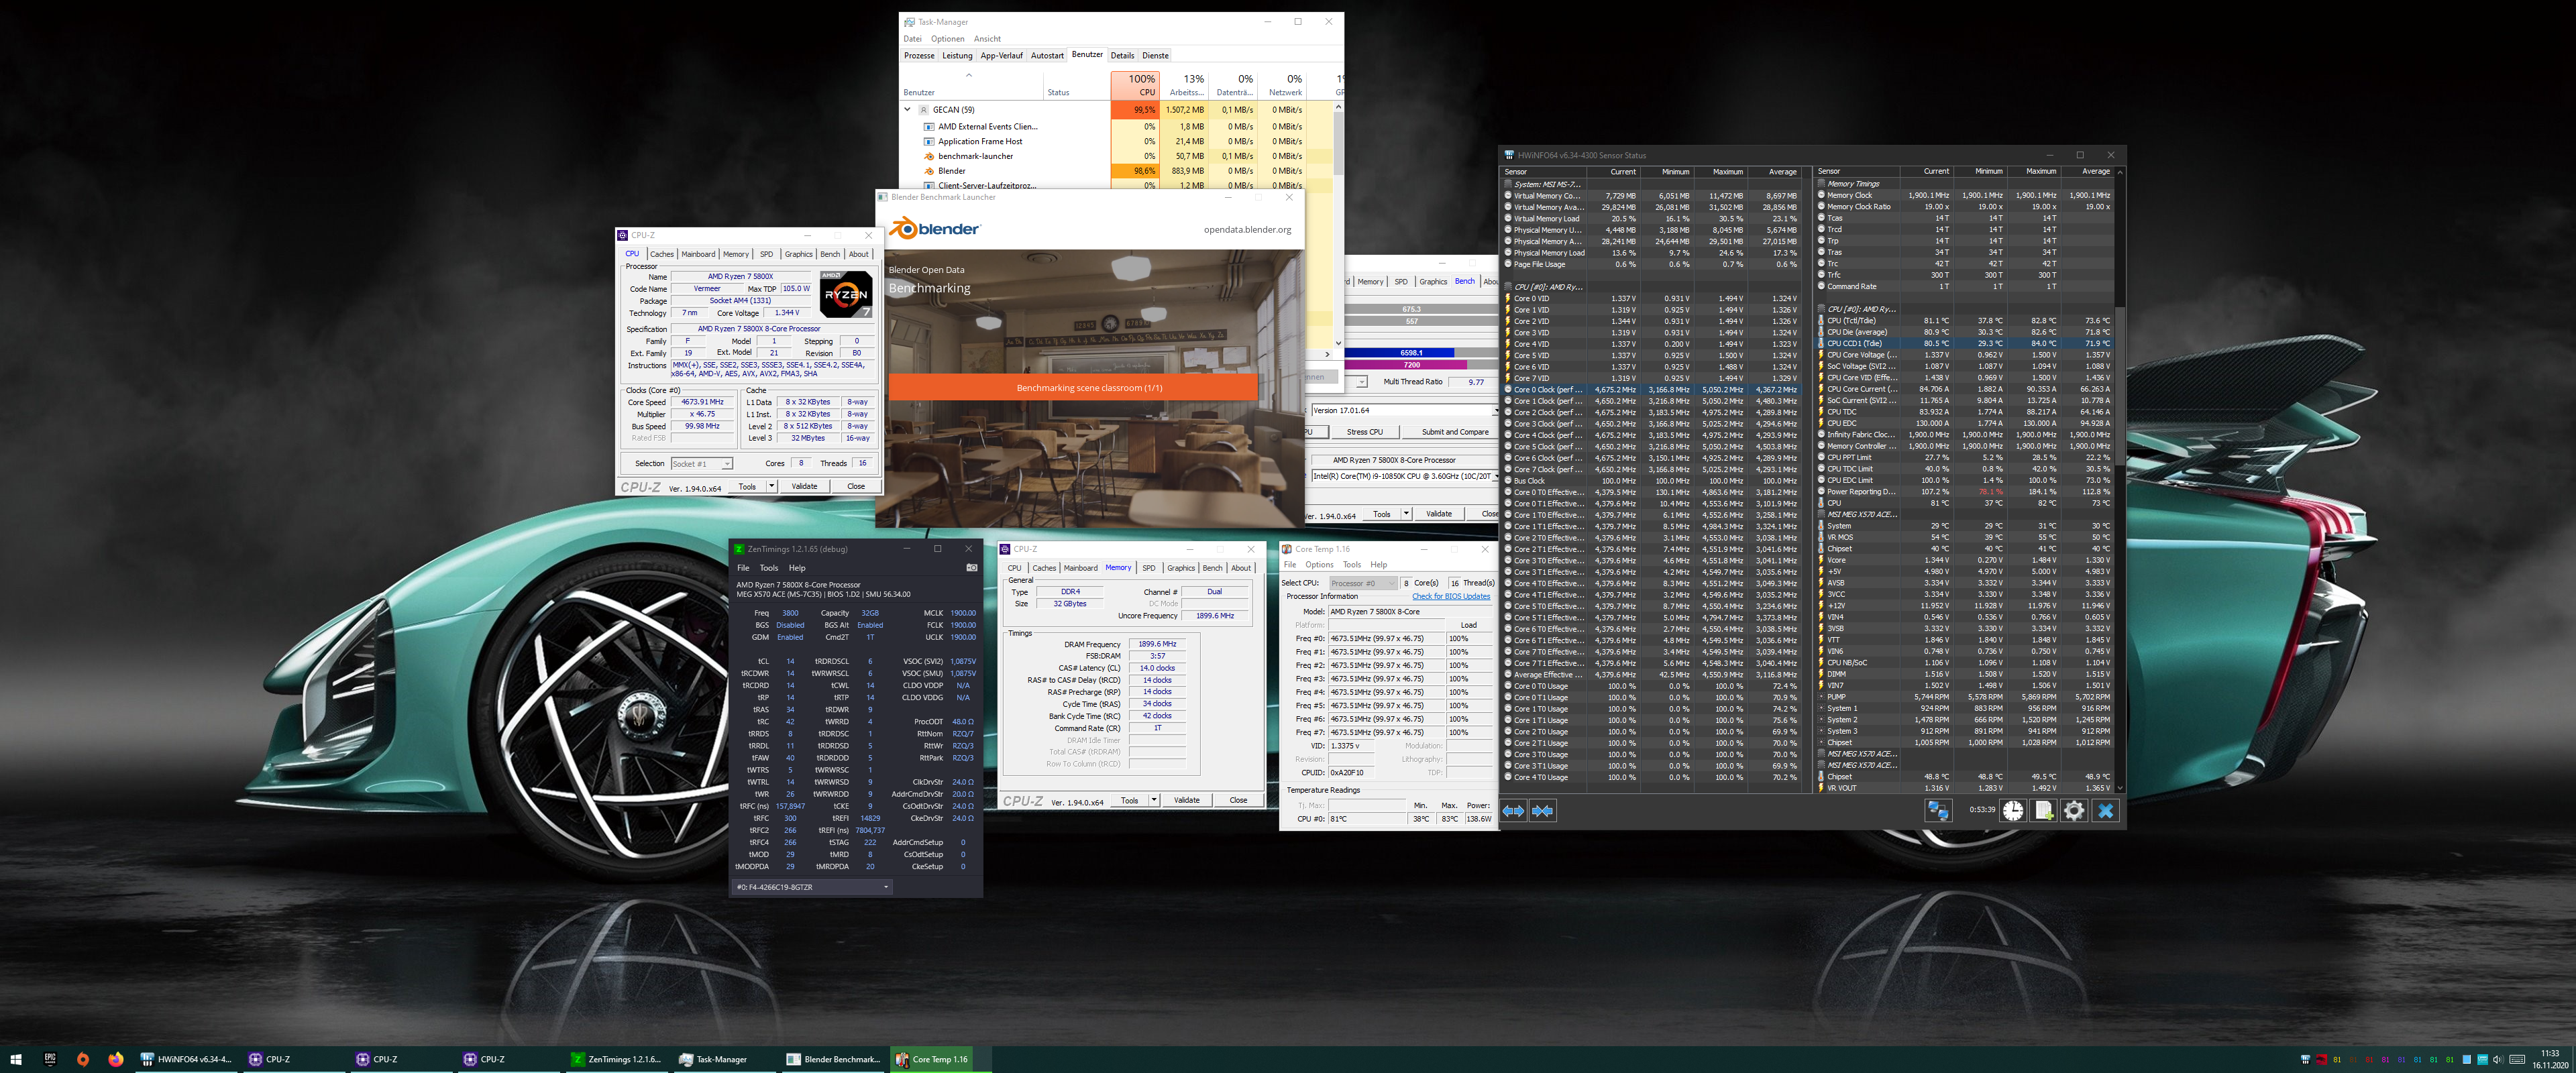
Task: Open HWiNFO sensor settings gear icon
Action: (2075, 811)
